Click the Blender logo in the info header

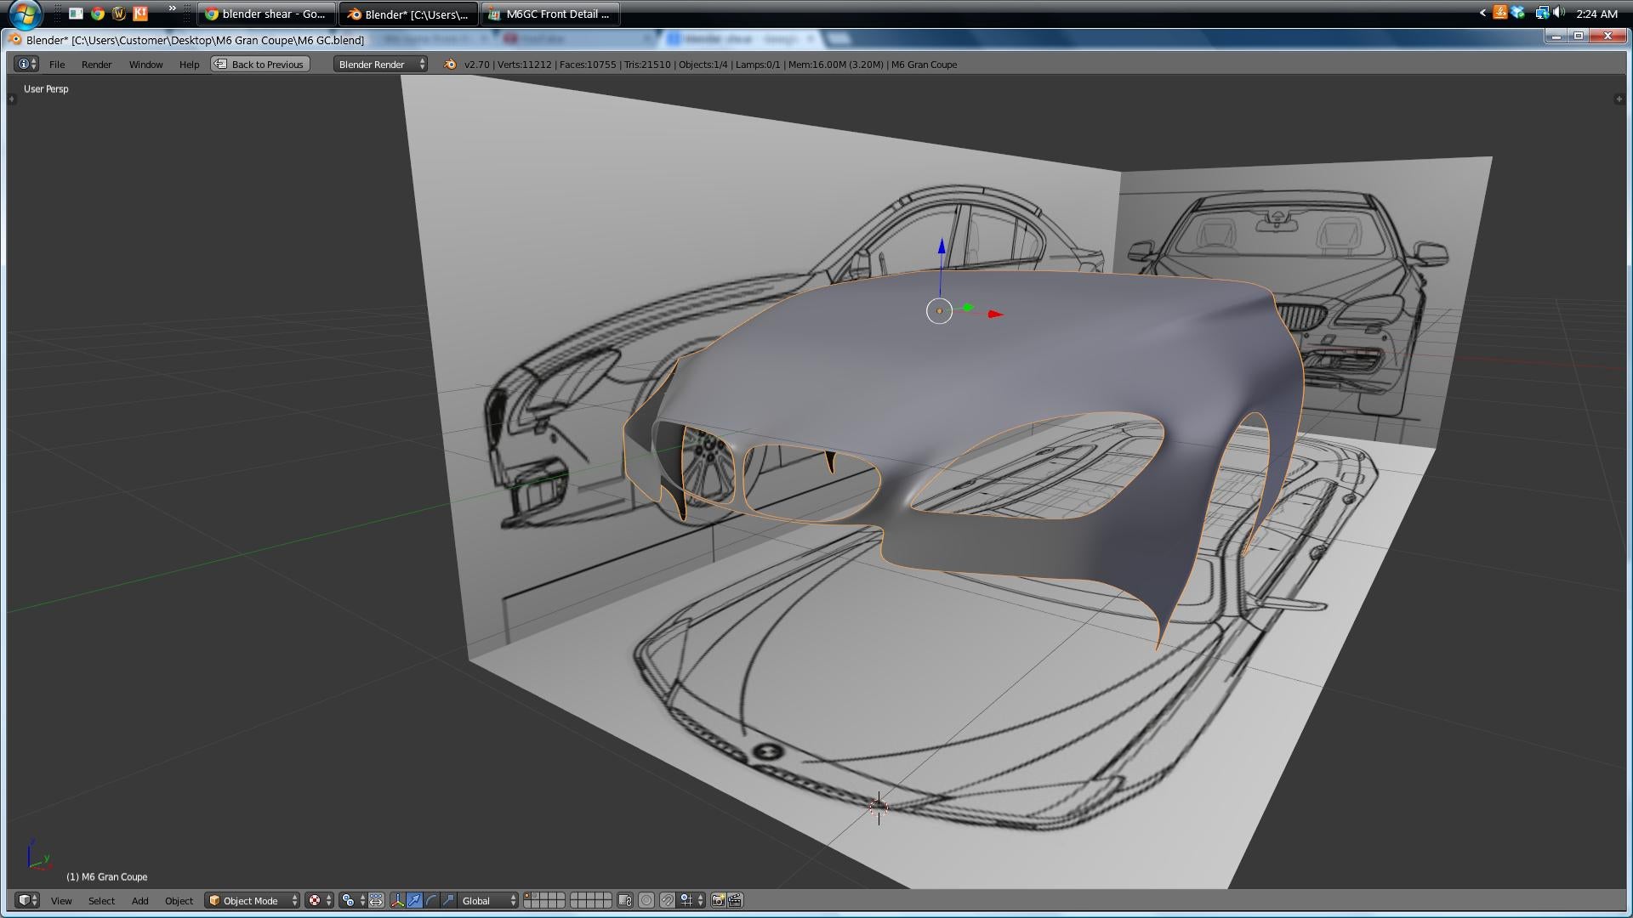[x=450, y=64]
